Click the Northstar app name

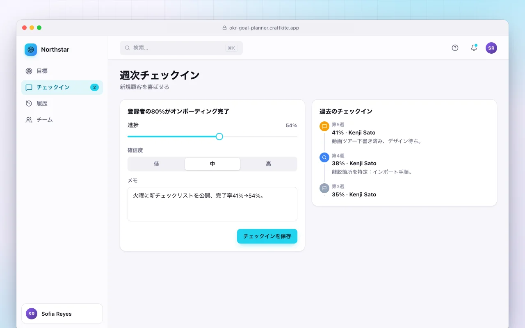55,50
